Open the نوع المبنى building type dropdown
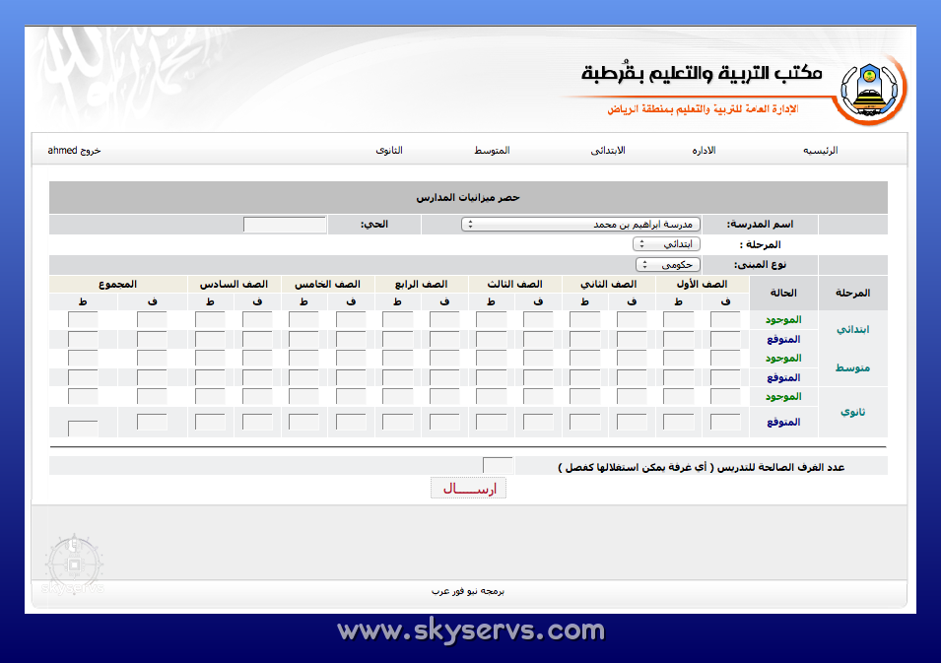The image size is (941, 663). click(668, 264)
